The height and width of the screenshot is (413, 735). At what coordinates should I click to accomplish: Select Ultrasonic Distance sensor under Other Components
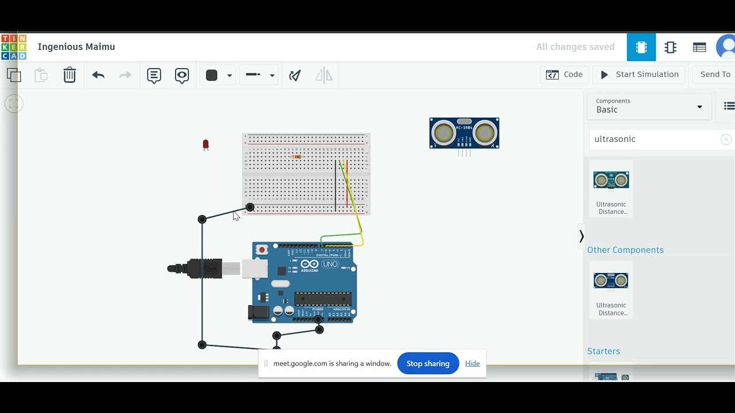pos(611,290)
